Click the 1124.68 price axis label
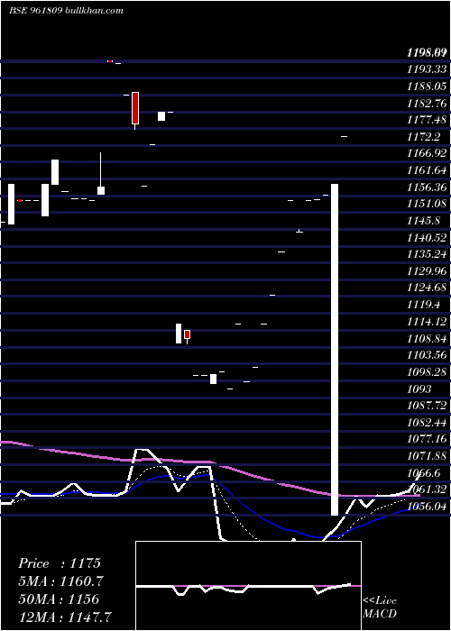451x631 pixels. pos(427,288)
